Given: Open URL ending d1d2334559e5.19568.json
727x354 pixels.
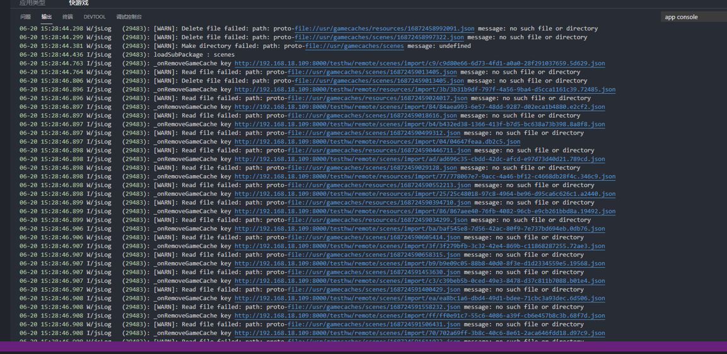Looking at the screenshot, I should click(419, 264).
